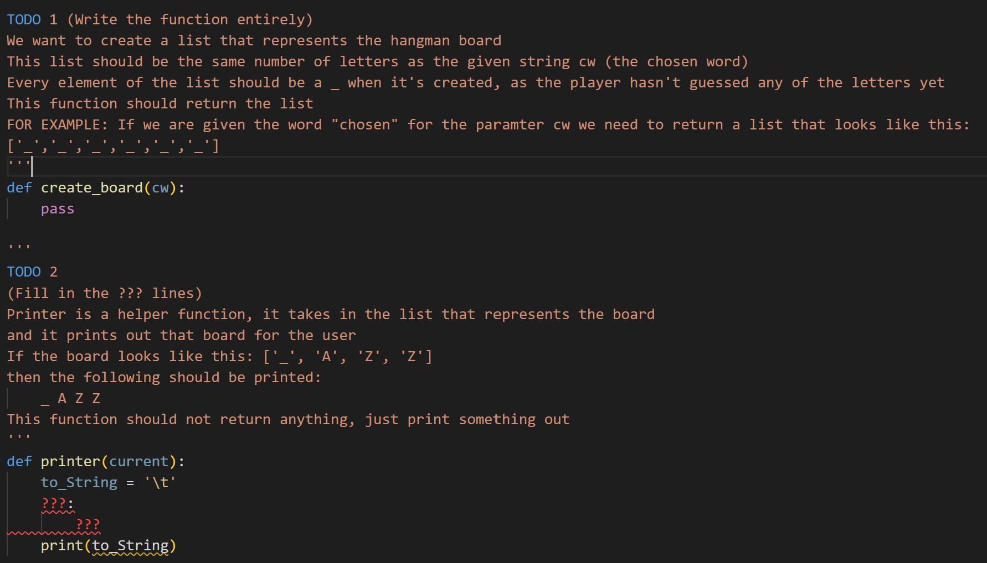Screen dimensions: 987x563
Task: Click the line 'This function should return the list'
Action: pyautogui.click(x=160, y=104)
